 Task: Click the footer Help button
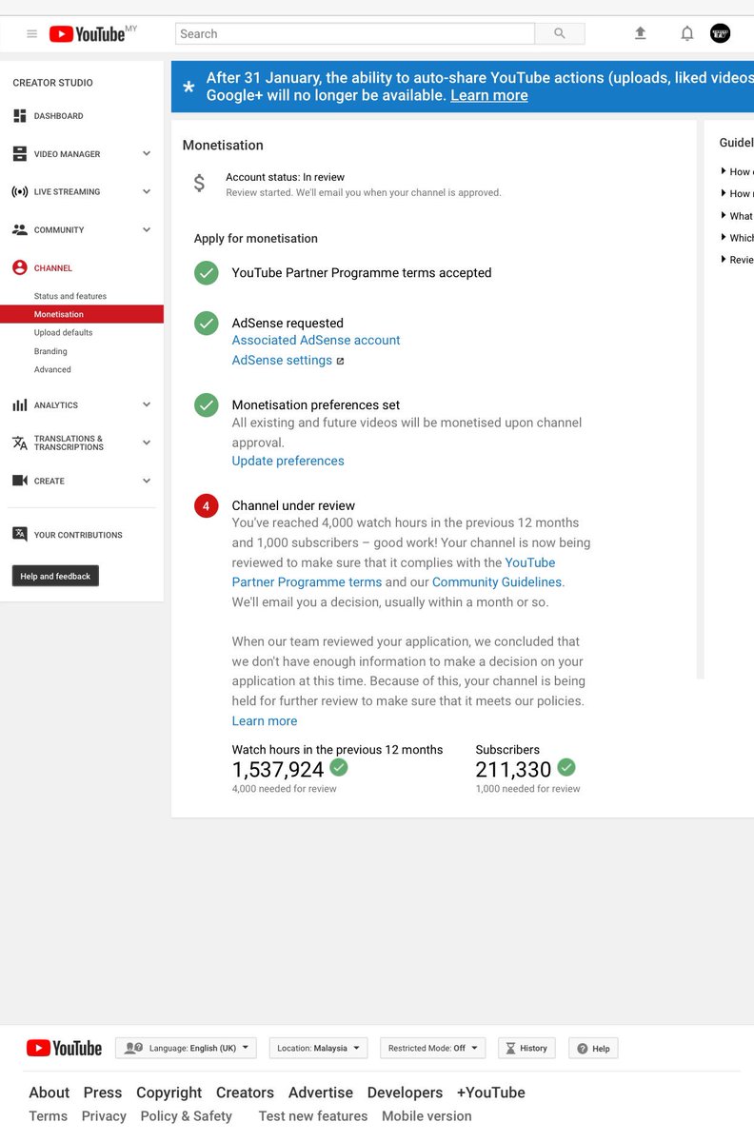(593, 1048)
